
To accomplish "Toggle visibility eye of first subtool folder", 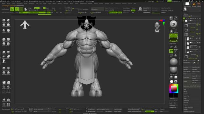I will pos(199,25).
